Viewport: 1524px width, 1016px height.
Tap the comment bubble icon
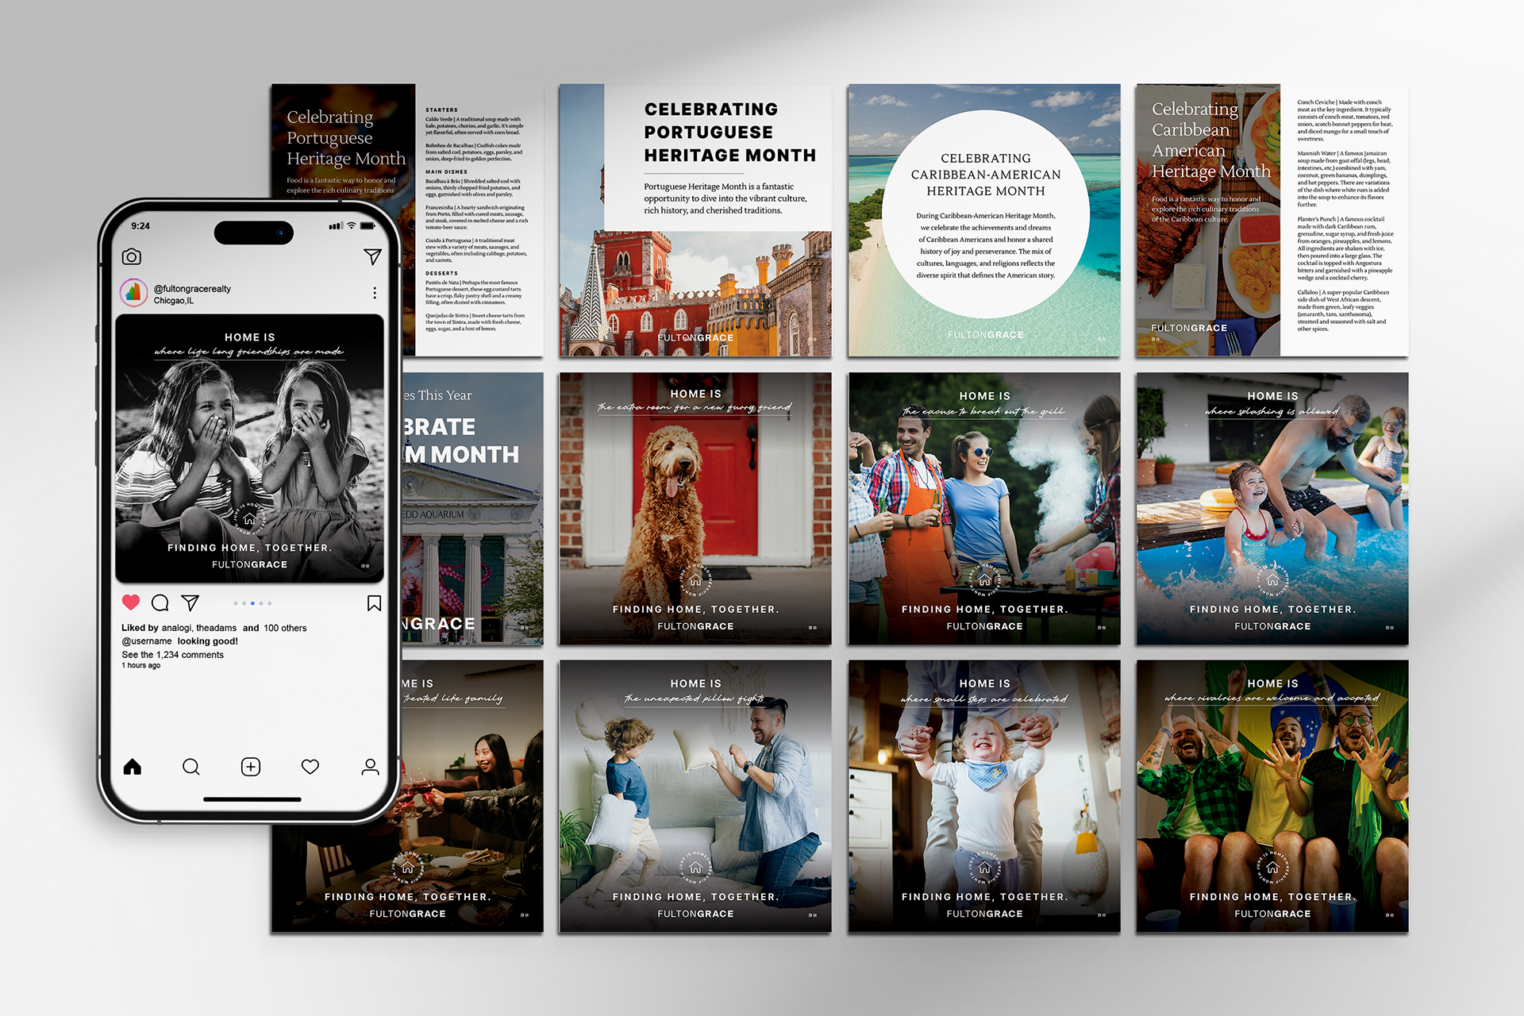click(x=160, y=603)
